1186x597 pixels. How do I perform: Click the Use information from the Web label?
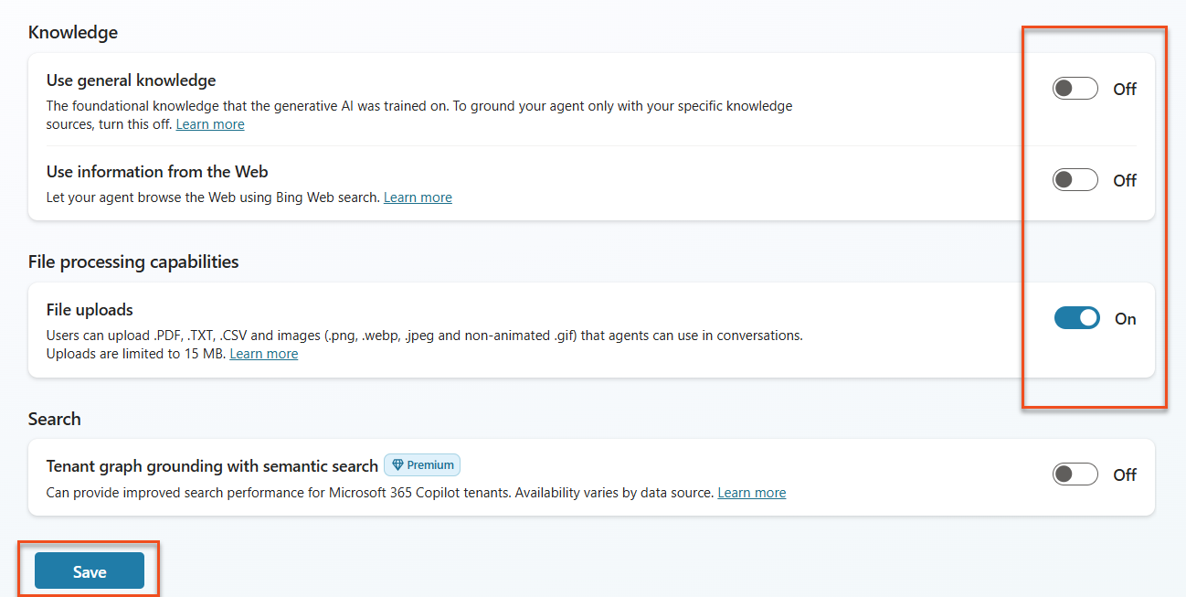(x=156, y=171)
